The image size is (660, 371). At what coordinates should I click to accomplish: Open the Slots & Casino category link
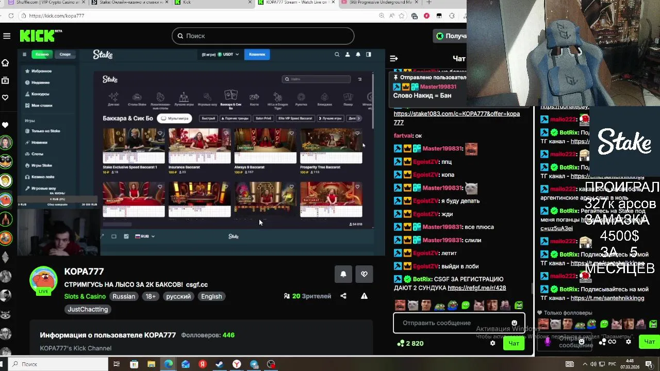[x=85, y=296]
